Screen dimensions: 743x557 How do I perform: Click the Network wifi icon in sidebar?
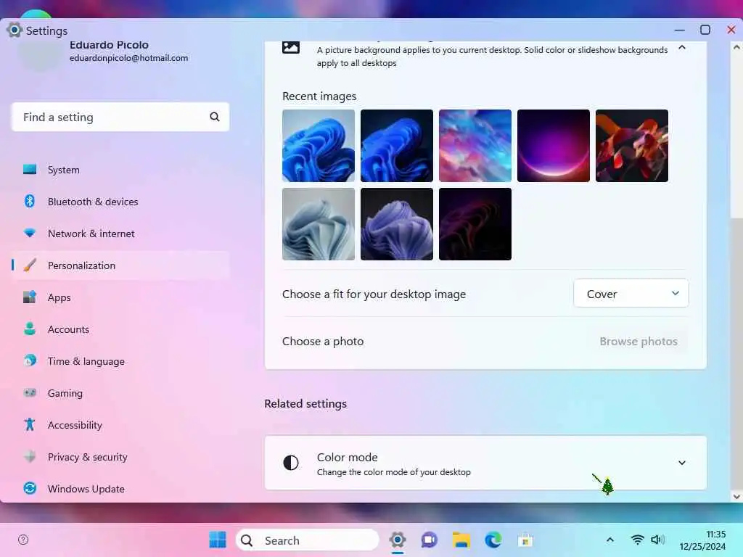click(29, 233)
